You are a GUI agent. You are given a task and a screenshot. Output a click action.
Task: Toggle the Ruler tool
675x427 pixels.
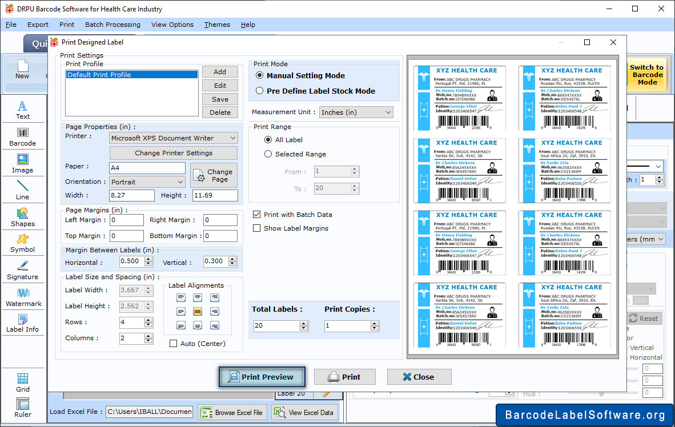pyautogui.click(x=22, y=408)
